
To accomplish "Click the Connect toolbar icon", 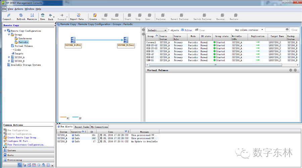I will pyautogui.click(x=8, y=15).
